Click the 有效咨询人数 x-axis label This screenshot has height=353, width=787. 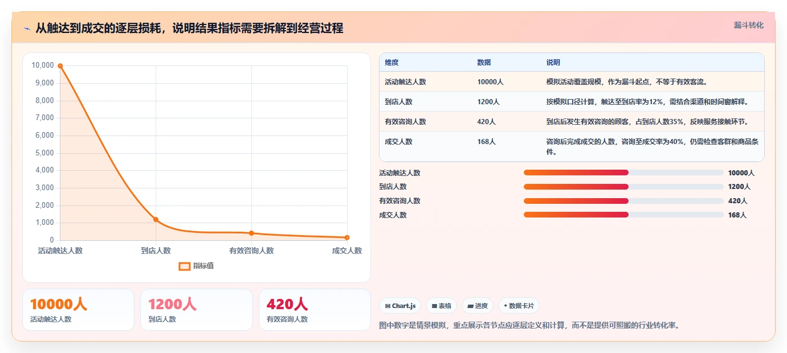(251, 251)
